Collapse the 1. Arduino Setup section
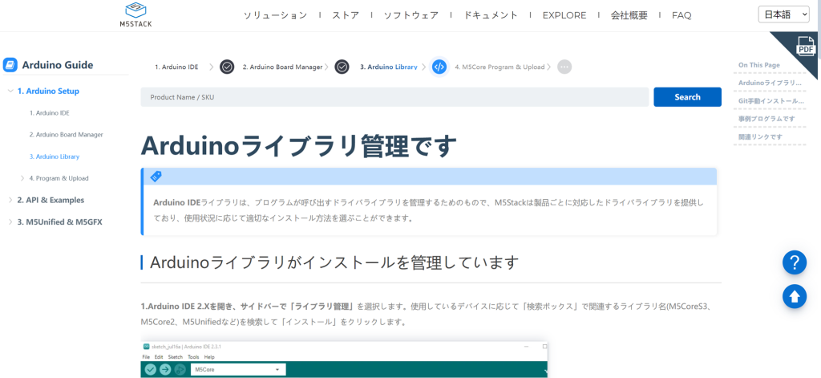Viewport: 821px width, 378px height. coord(10,91)
